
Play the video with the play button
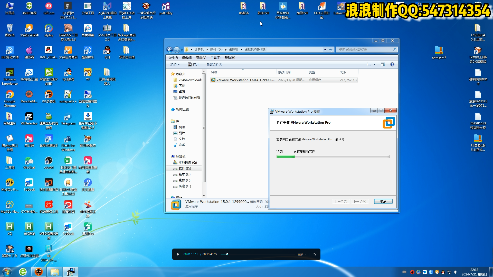pyautogui.click(x=178, y=254)
